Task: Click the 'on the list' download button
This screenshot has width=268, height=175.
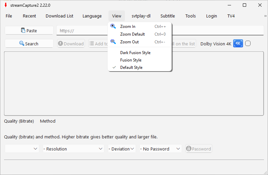Action: pos(184,44)
